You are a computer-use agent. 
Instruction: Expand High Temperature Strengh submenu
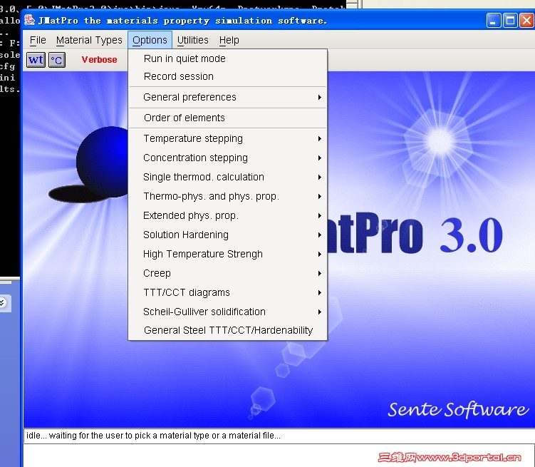click(227, 254)
